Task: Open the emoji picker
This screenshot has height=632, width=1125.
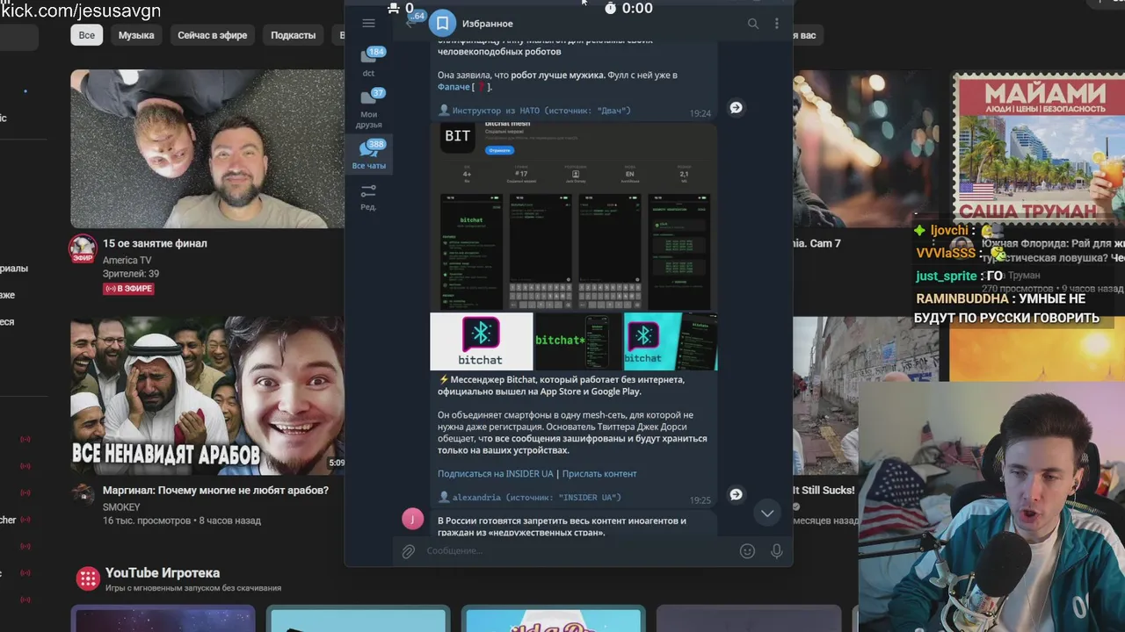Action: (747, 551)
